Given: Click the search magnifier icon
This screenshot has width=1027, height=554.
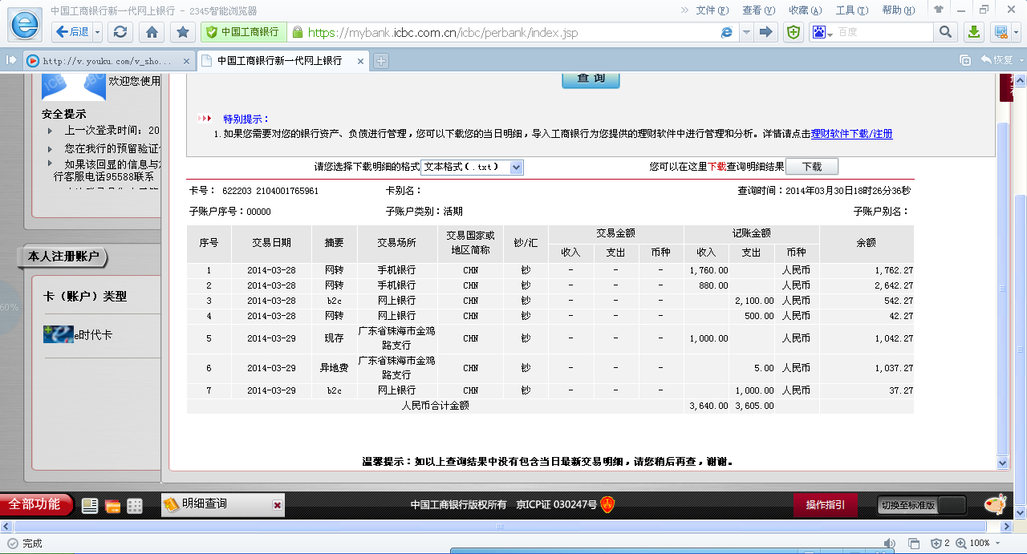Looking at the screenshot, I should click(945, 32).
